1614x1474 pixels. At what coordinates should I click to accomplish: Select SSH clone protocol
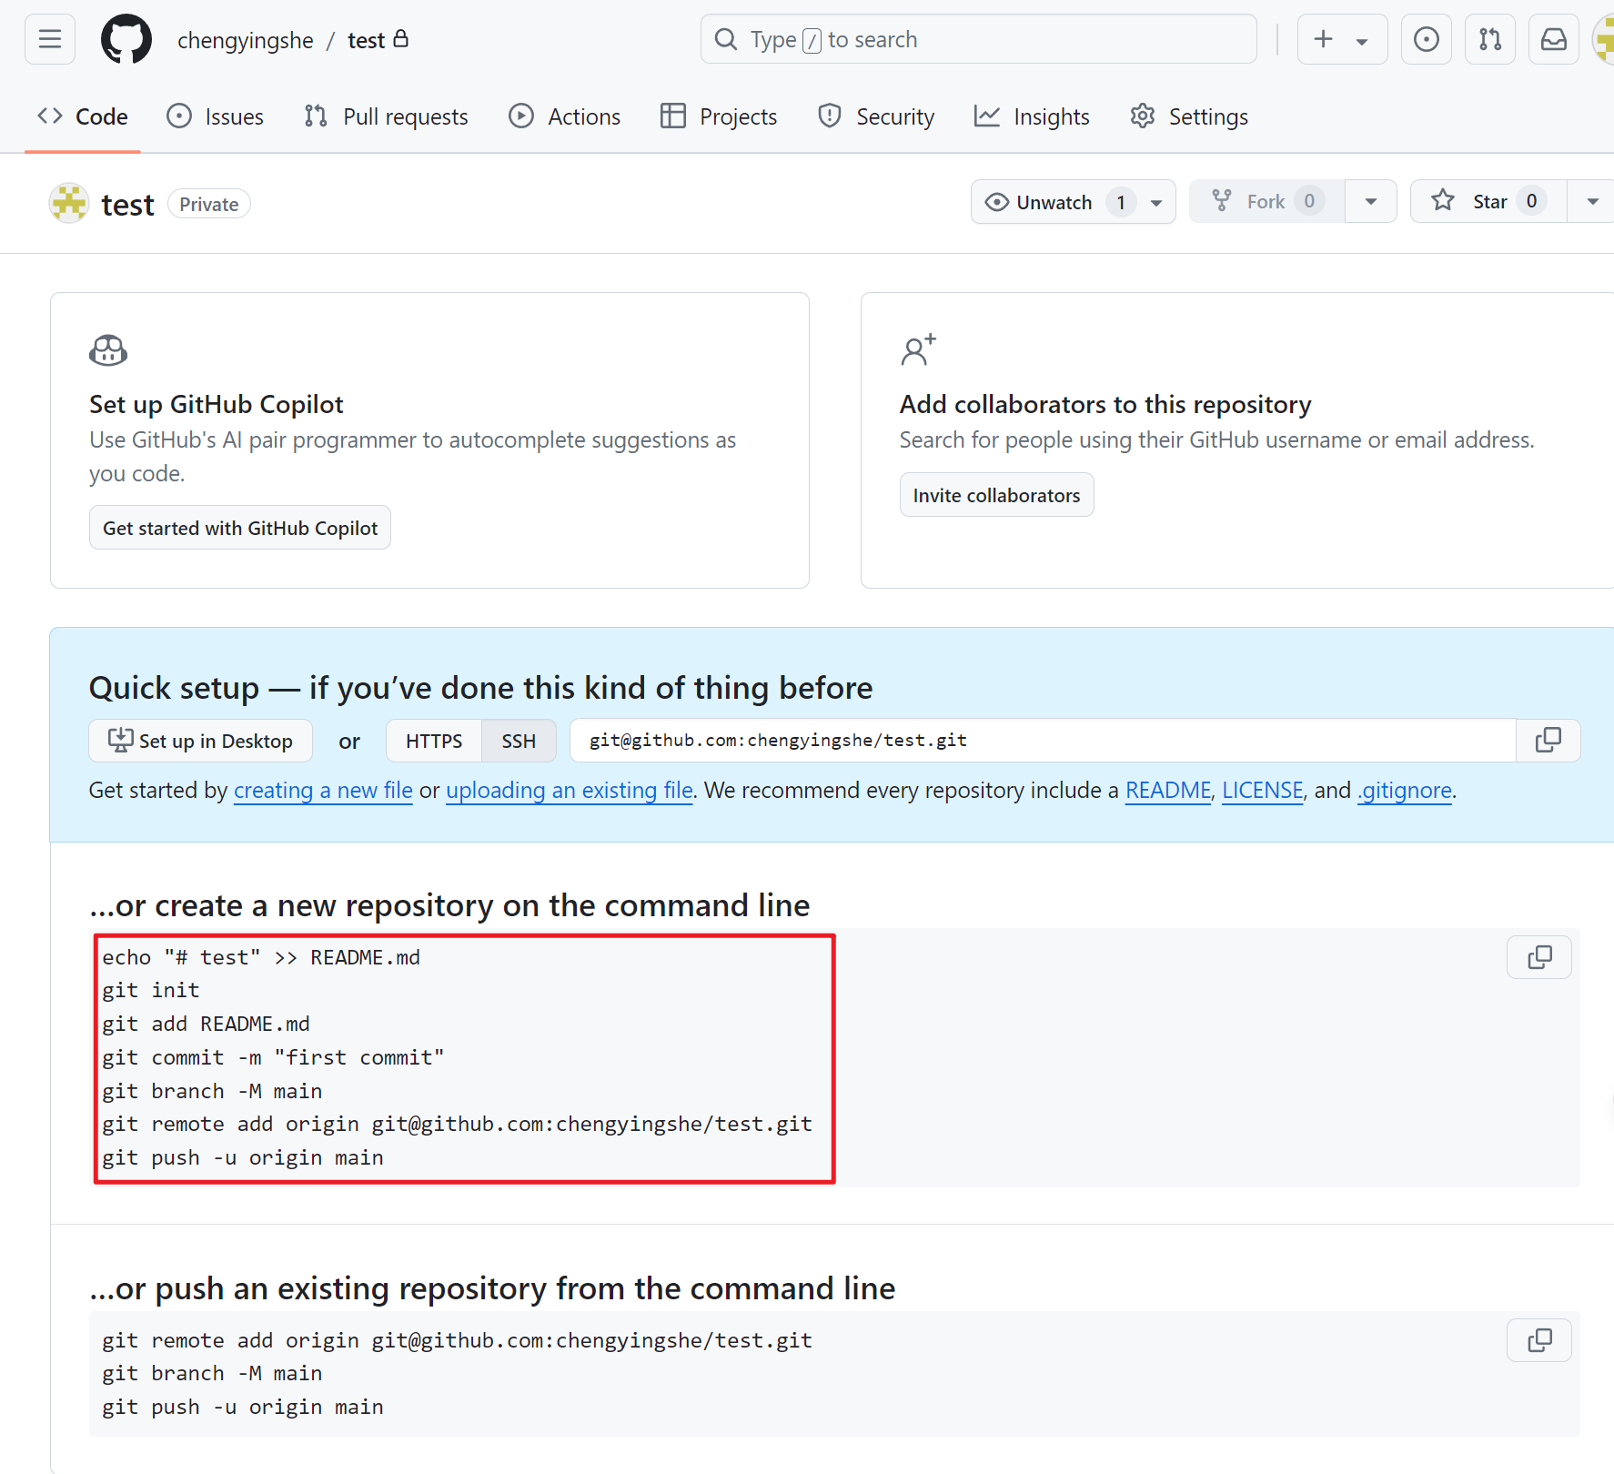coord(519,741)
